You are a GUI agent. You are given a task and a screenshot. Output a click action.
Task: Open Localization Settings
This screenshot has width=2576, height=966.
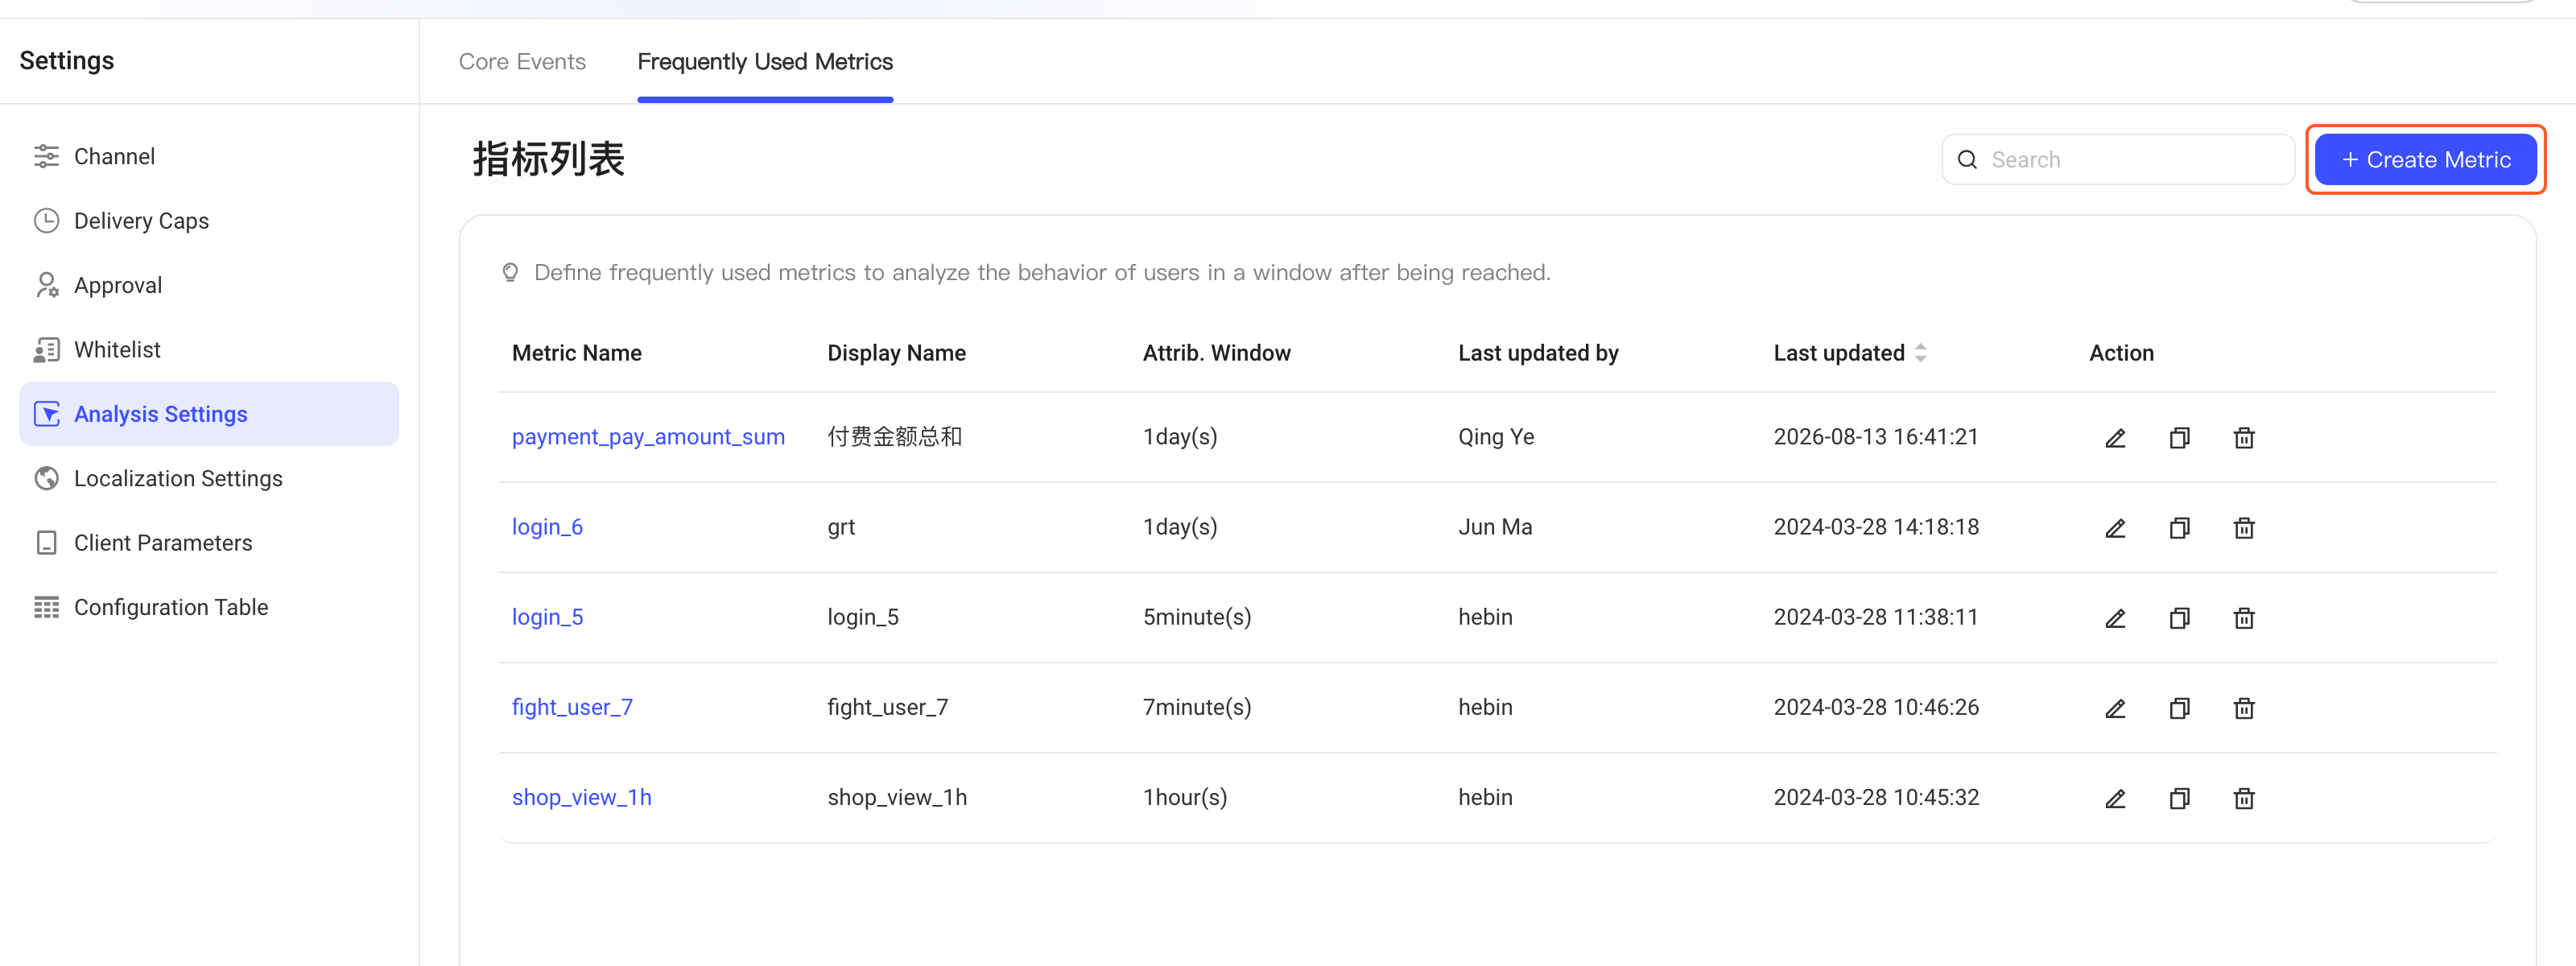pyautogui.click(x=209, y=478)
